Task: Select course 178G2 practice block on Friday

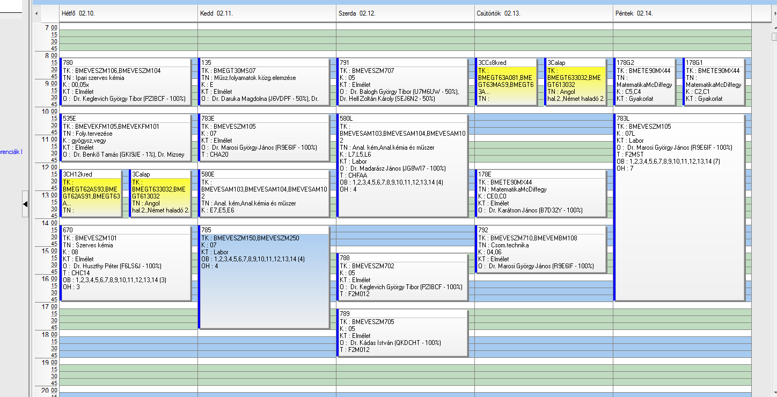Action: tap(644, 82)
